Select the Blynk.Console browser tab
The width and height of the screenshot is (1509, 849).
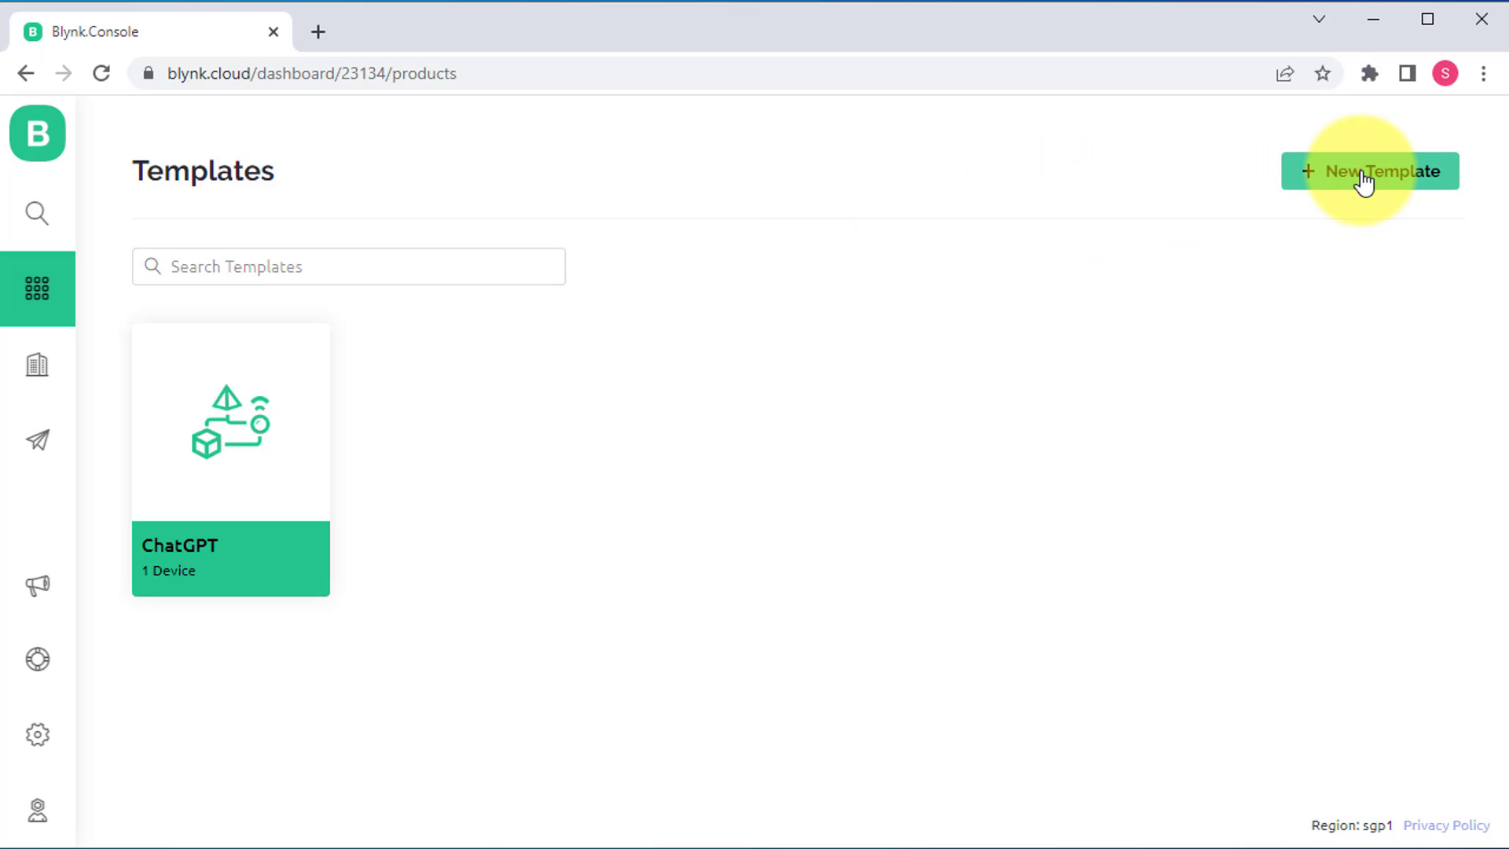click(x=151, y=32)
